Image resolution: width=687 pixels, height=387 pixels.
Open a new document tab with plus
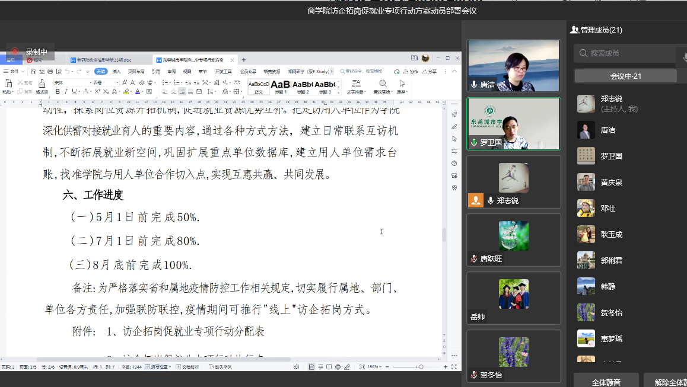244,60
